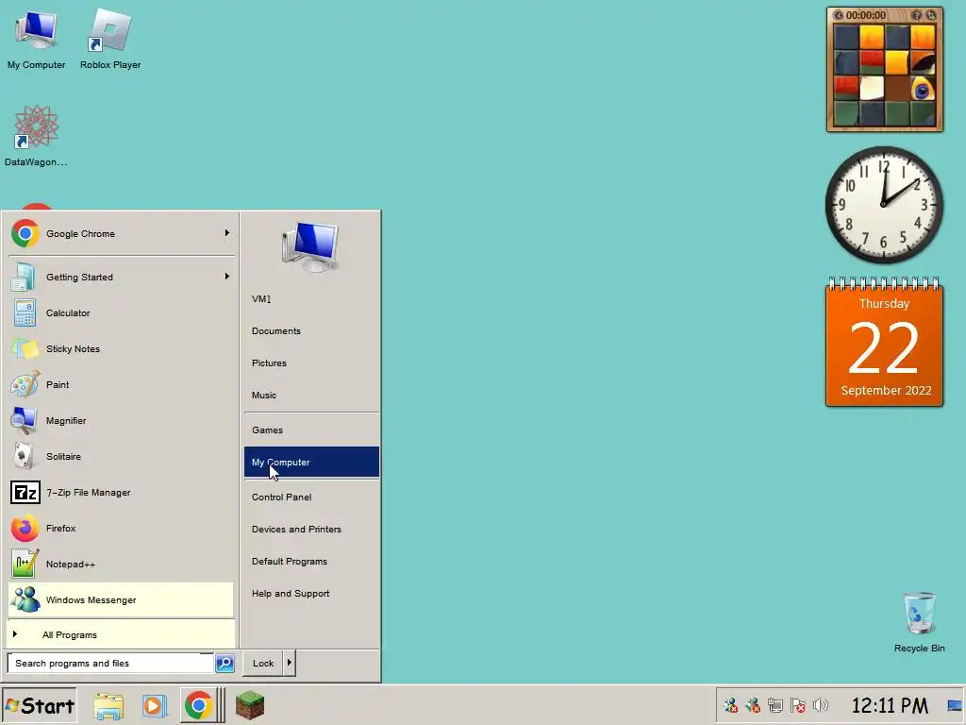Image resolution: width=966 pixels, height=725 pixels.
Task: Click the user account computer picture
Action: coord(310,246)
